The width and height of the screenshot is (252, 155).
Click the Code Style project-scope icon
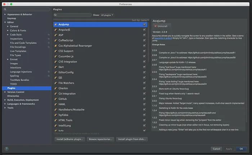49,35
